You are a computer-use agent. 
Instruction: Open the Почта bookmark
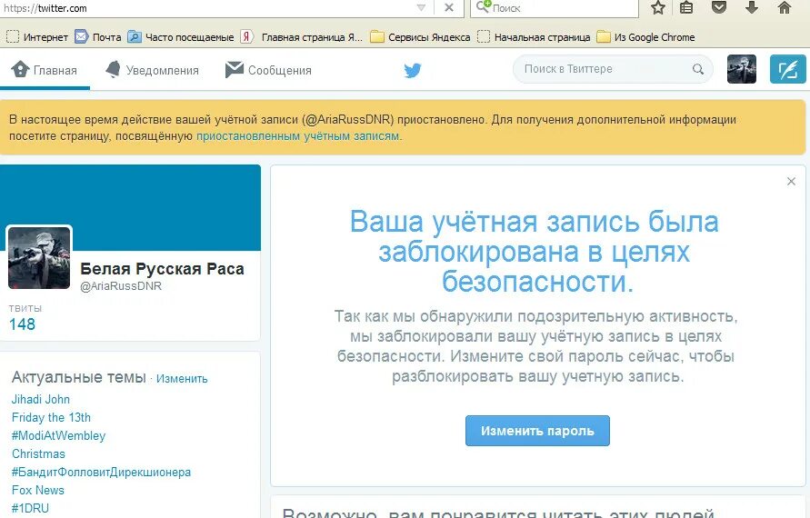tap(98, 37)
